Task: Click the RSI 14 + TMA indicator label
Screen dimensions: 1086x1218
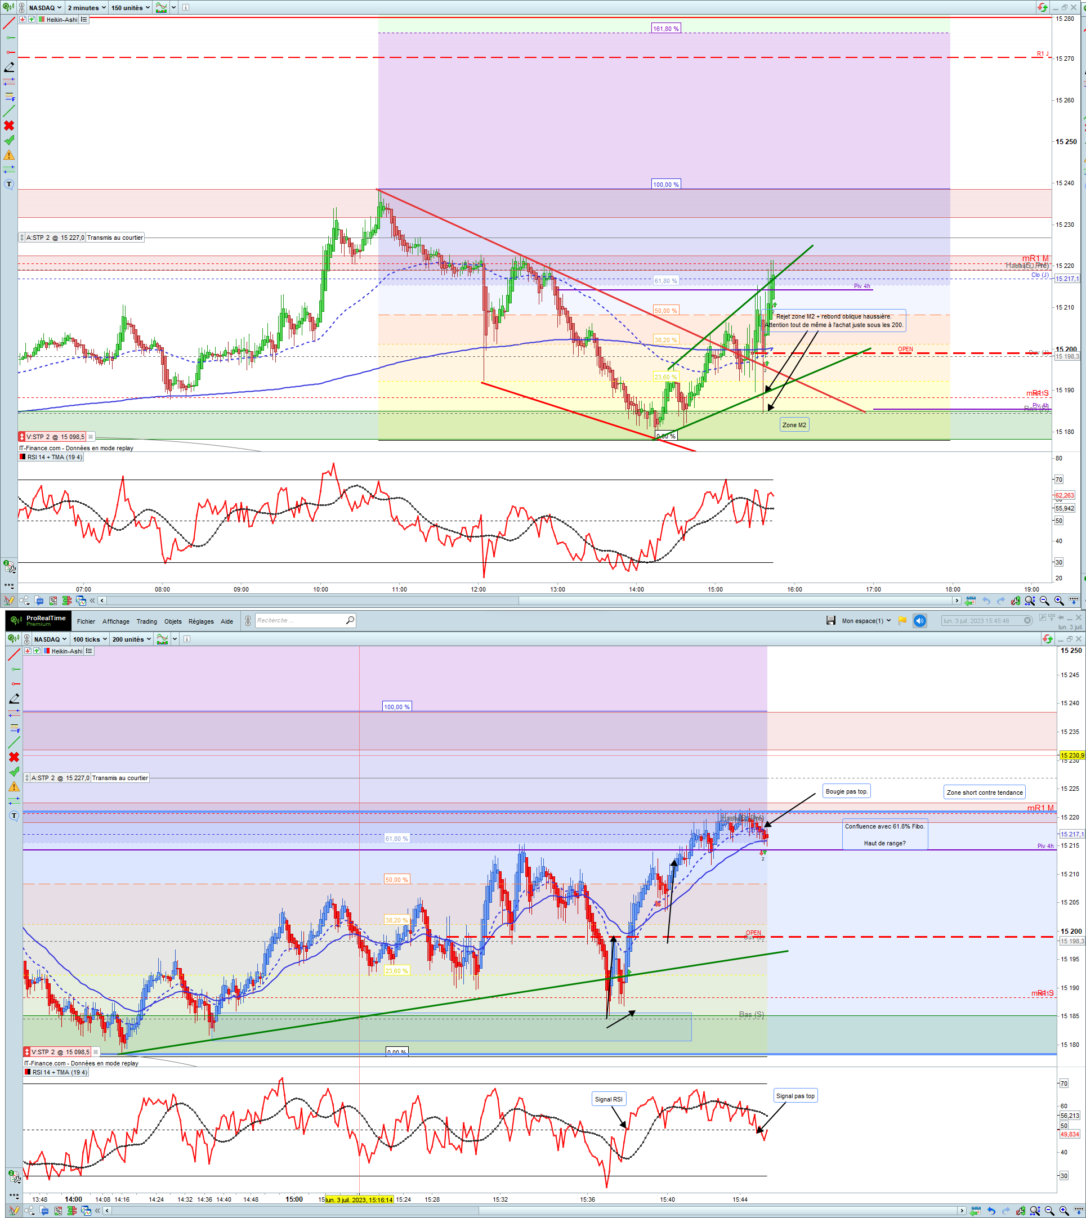Action: pos(55,457)
